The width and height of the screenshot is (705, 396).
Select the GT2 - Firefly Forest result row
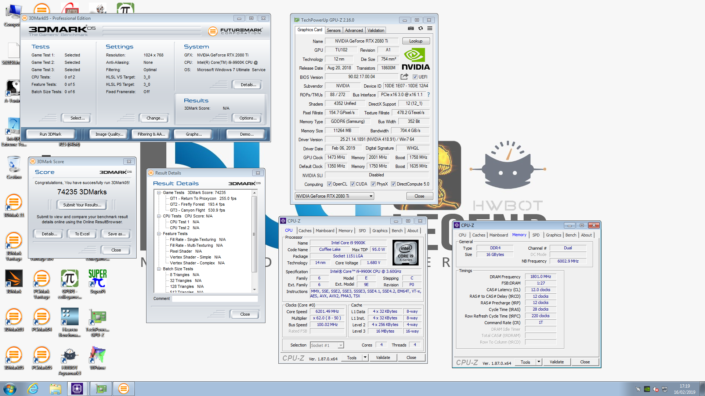pos(197,204)
